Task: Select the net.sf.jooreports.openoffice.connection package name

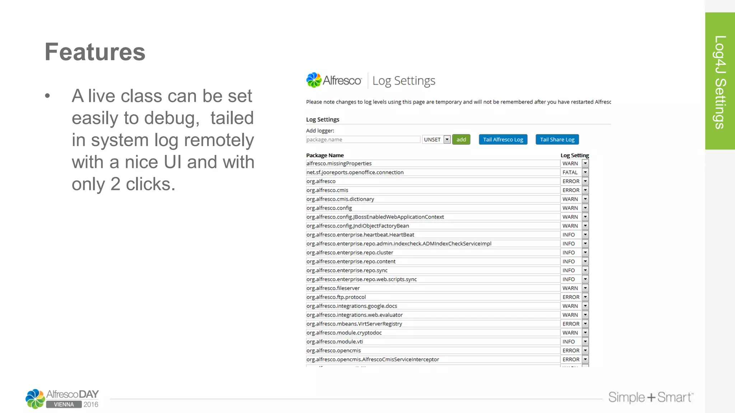Action: coord(433,172)
